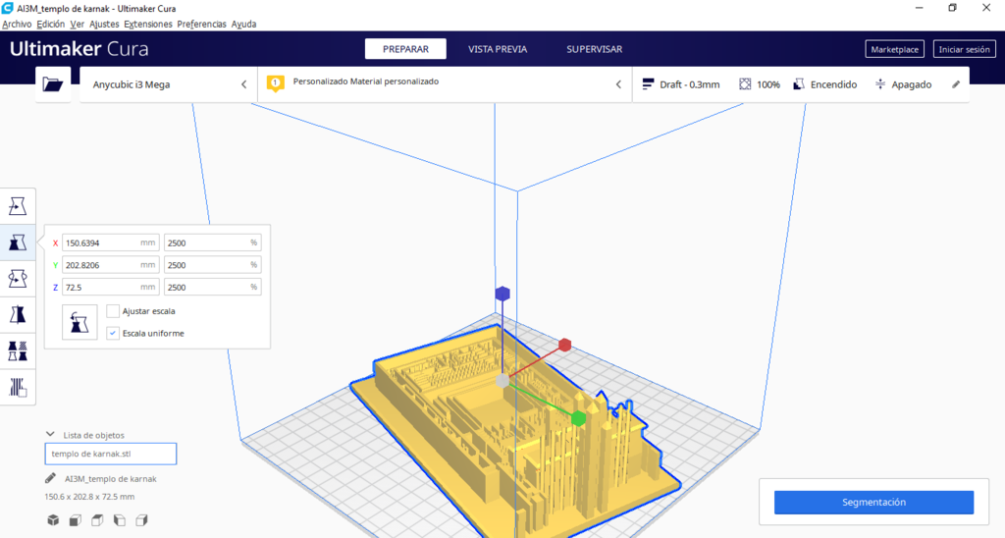
Task: Switch to the VISTA PREVIA stage
Action: (498, 49)
